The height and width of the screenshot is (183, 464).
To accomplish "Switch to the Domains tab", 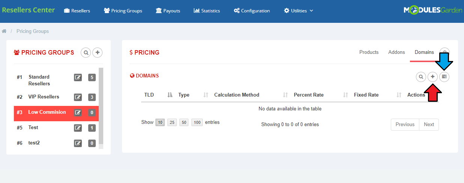I will 424,52.
